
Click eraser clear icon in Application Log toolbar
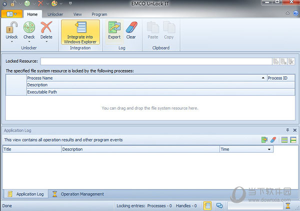[x=273, y=140]
